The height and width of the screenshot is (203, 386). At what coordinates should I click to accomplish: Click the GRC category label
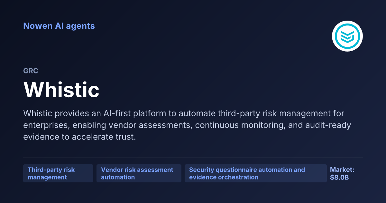(x=31, y=71)
